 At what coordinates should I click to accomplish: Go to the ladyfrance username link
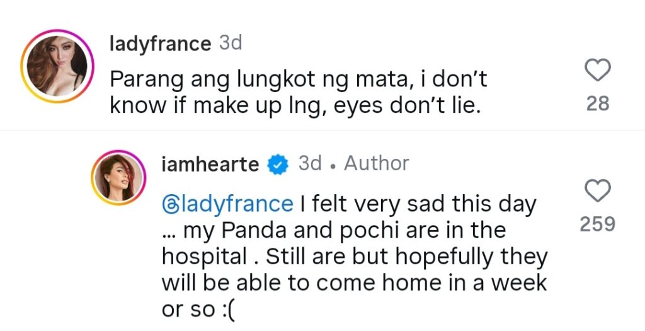coord(160,44)
